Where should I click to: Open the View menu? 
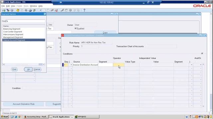click(13, 6)
